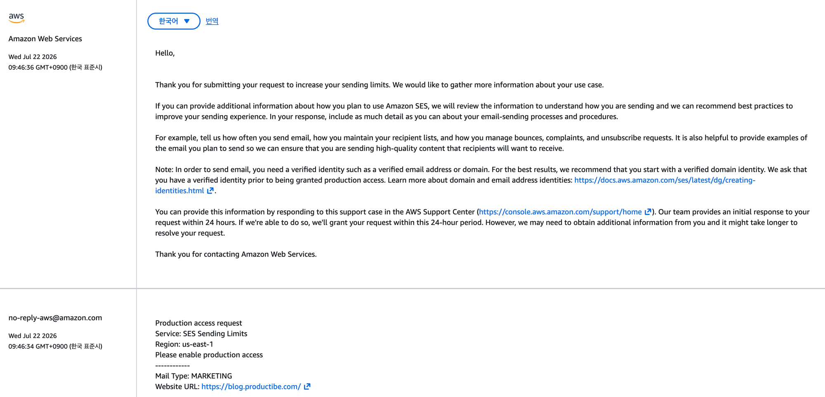Click external-link icon after identities.html
This screenshot has width=825, height=397.
[x=210, y=191]
